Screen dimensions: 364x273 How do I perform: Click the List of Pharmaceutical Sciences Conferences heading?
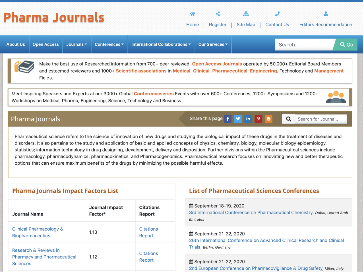pos(254,191)
